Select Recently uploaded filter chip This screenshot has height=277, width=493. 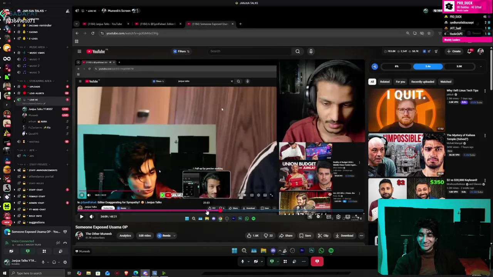(x=423, y=82)
